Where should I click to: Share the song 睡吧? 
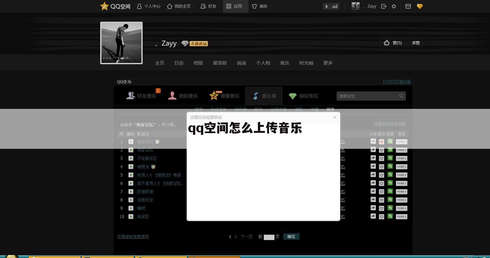coord(373,208)
